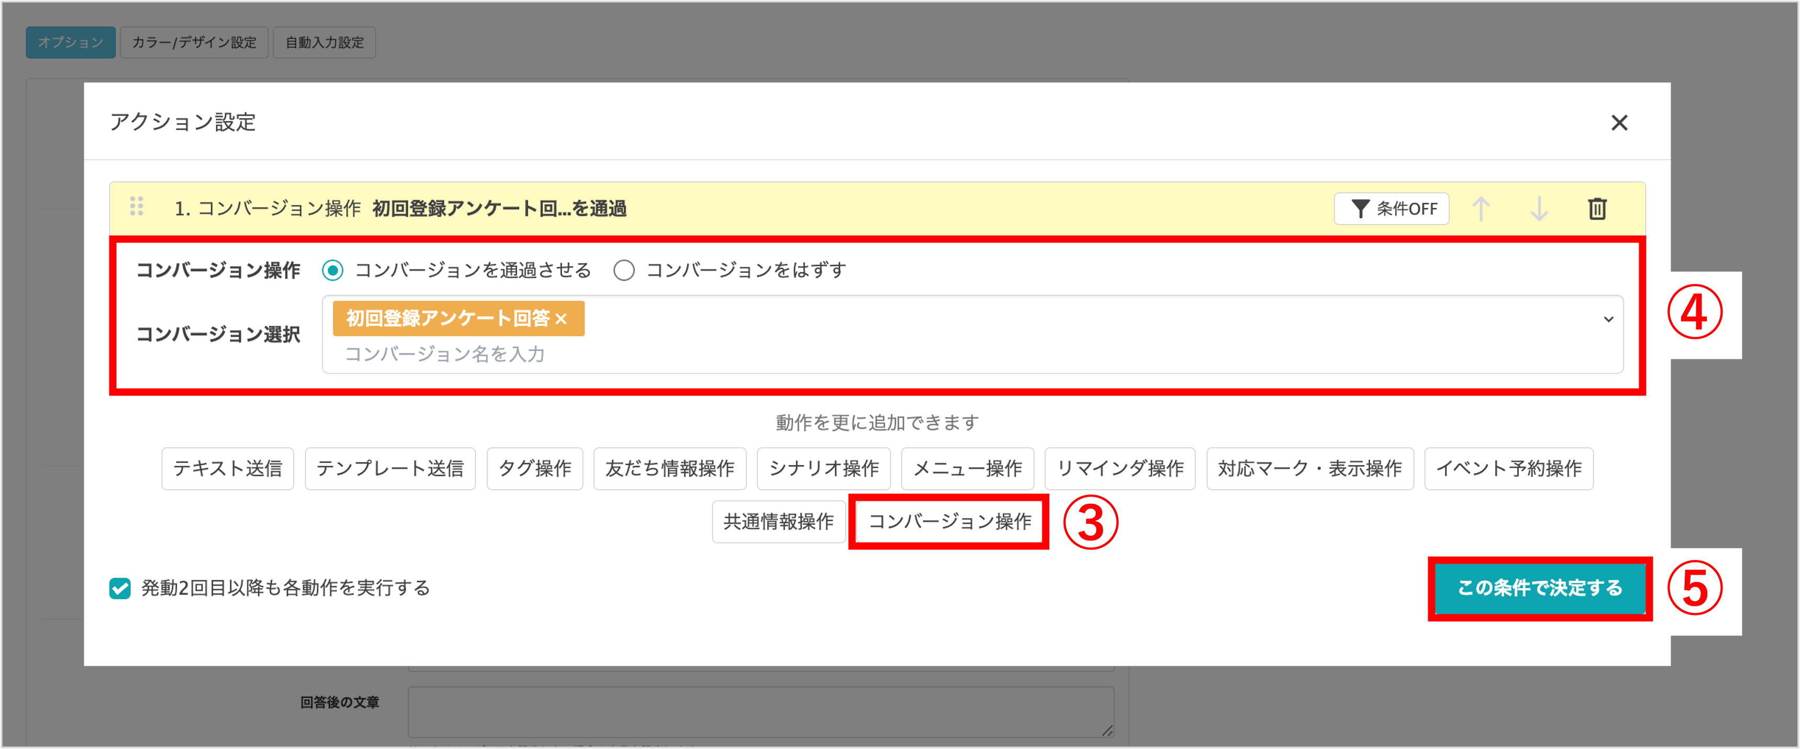Select コンバージョンを通過させる radio button
The width and height of the screenshot is (1802, 749).
click(332, 270)
